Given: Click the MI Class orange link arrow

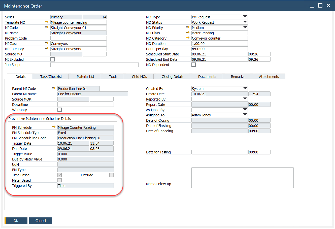Looking at the screenshot, I should point(47,43).
